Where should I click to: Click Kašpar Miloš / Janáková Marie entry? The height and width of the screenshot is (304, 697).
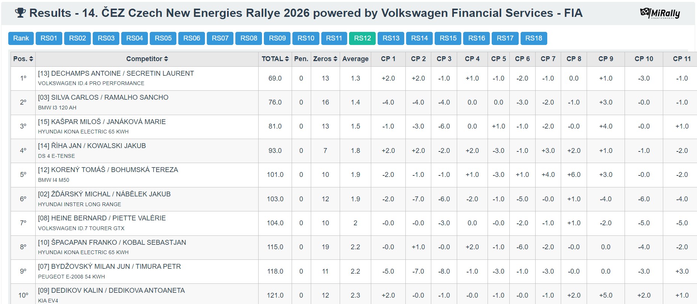(102, 122)
